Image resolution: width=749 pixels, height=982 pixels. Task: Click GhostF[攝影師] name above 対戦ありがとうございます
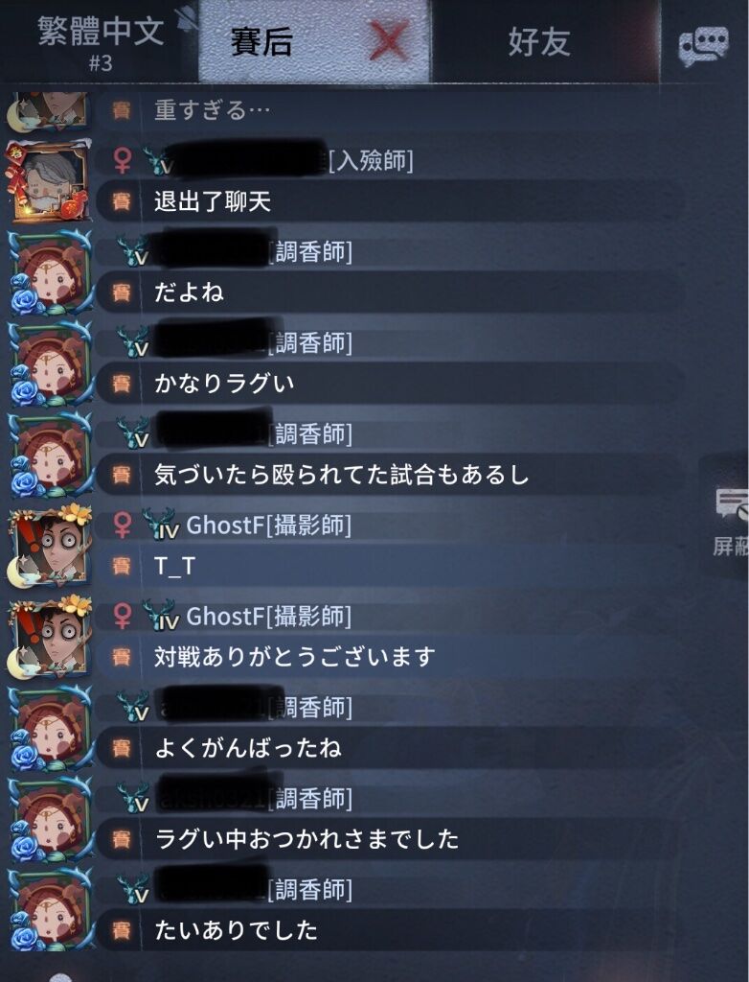tap(268, 617)
